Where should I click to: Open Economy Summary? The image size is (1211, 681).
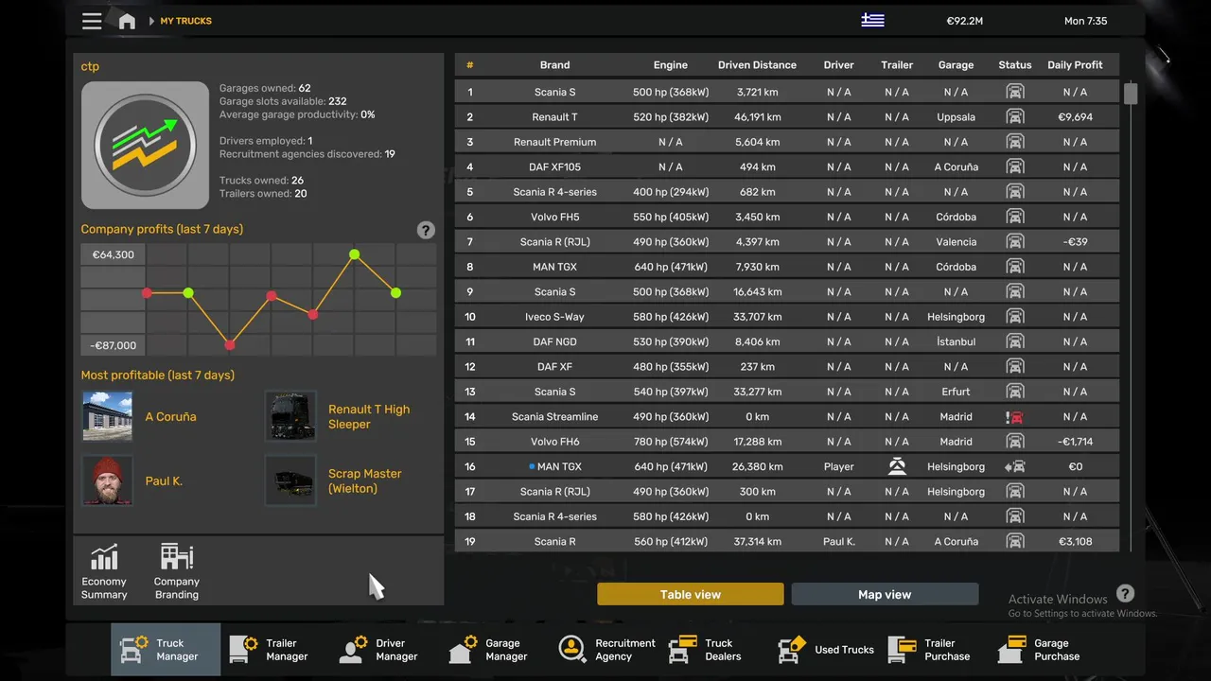coord(104,572)
